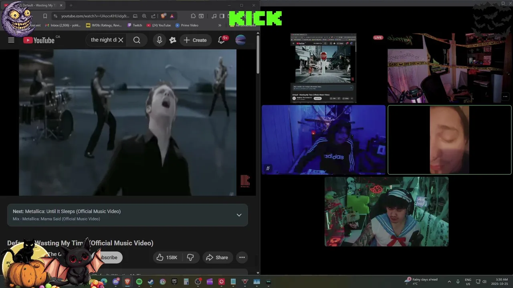Viewport: 513px width, 288px height.
Task: Open system volume speaker icon
Action: click(x=485, y=282)
